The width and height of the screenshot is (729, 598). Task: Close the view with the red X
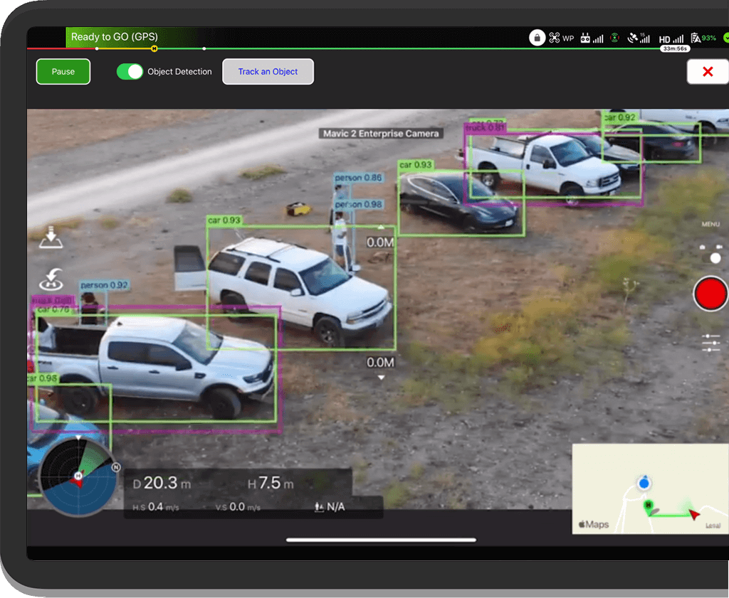point(708,72)
